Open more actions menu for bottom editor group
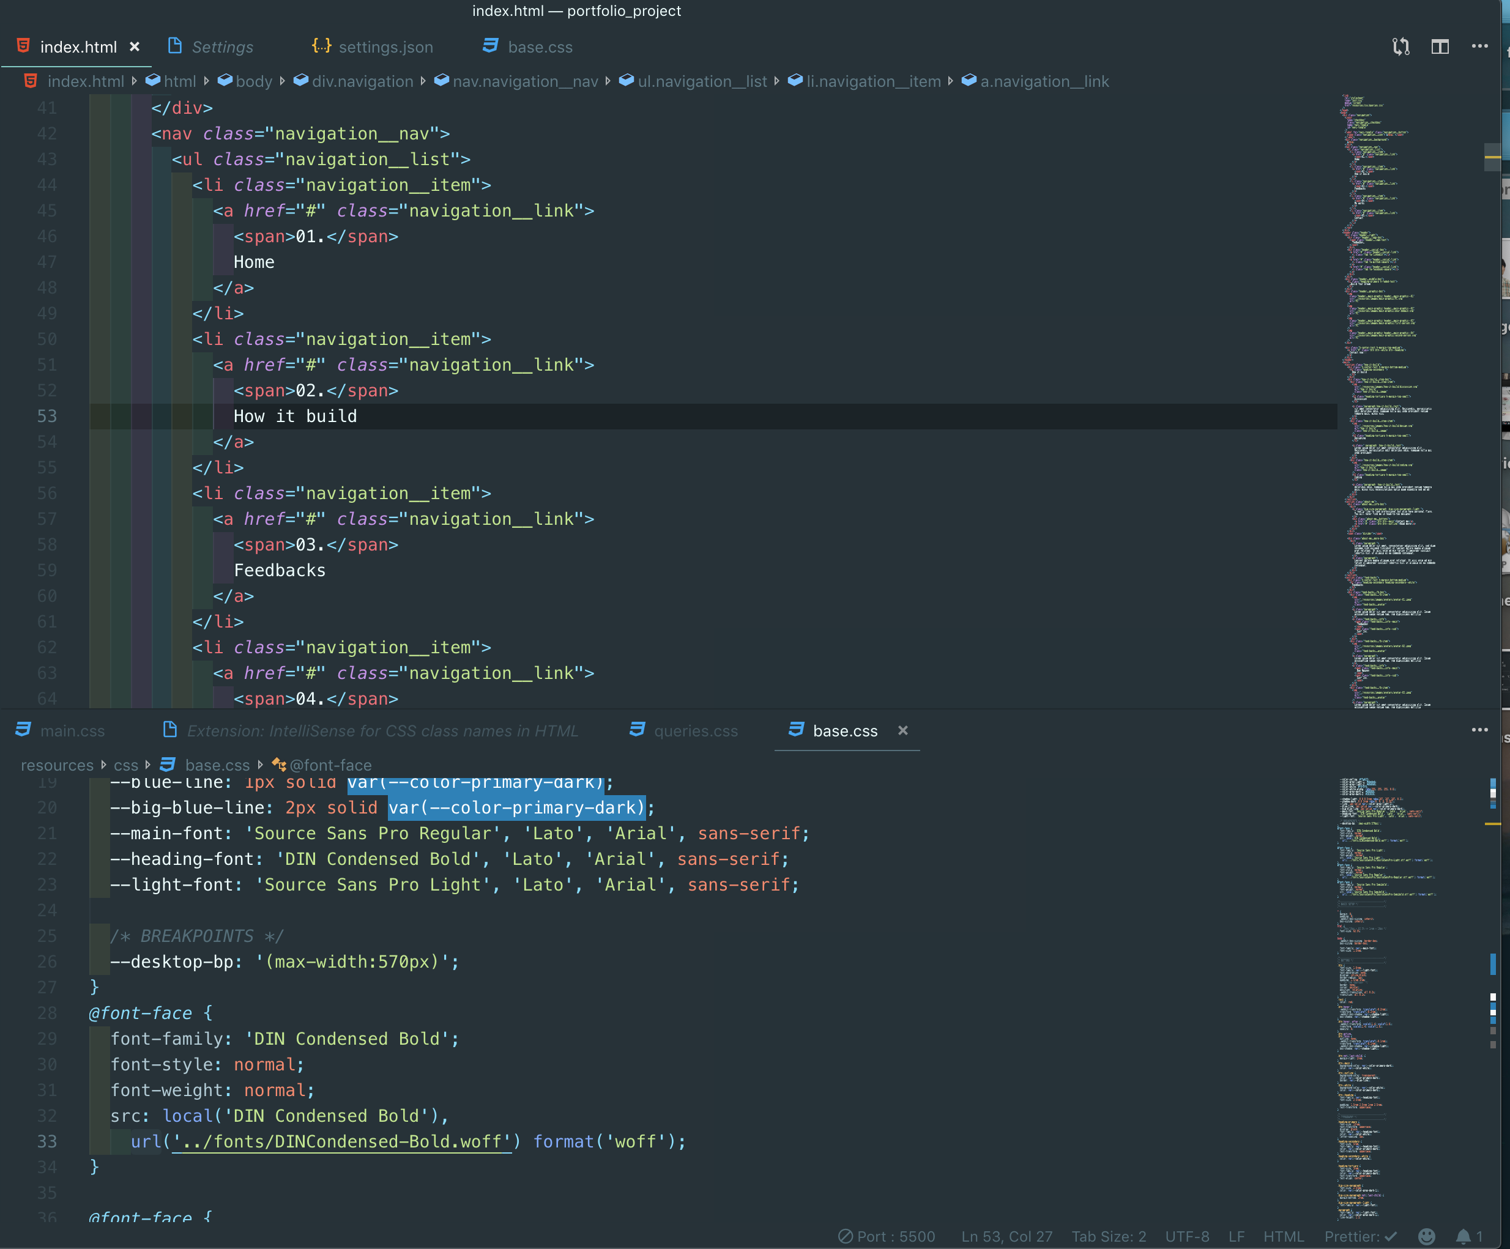This screenshot has width=1510, height=1249. tap(1479, 730)
